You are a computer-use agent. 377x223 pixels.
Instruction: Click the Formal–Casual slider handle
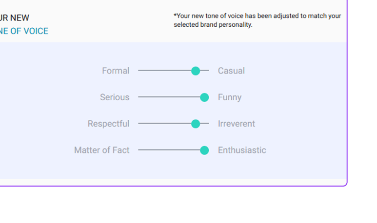196,71
